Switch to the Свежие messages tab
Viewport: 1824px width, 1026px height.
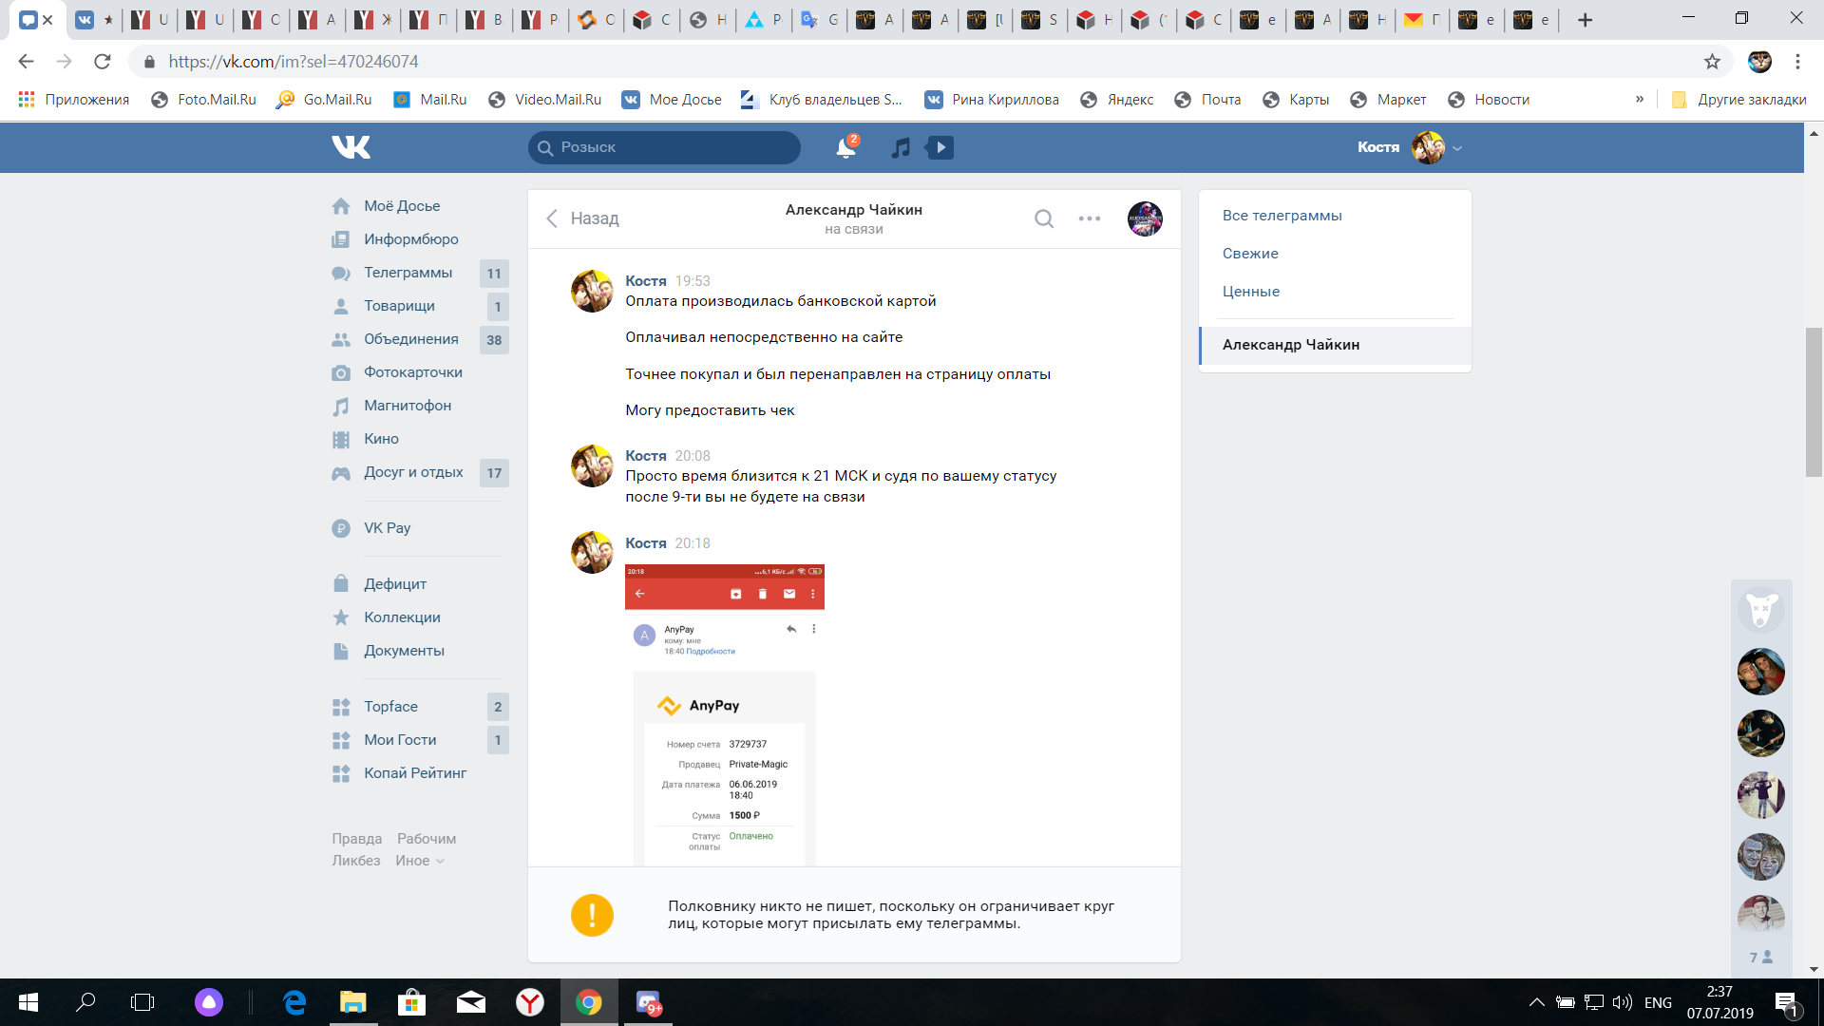[1250, 254]
